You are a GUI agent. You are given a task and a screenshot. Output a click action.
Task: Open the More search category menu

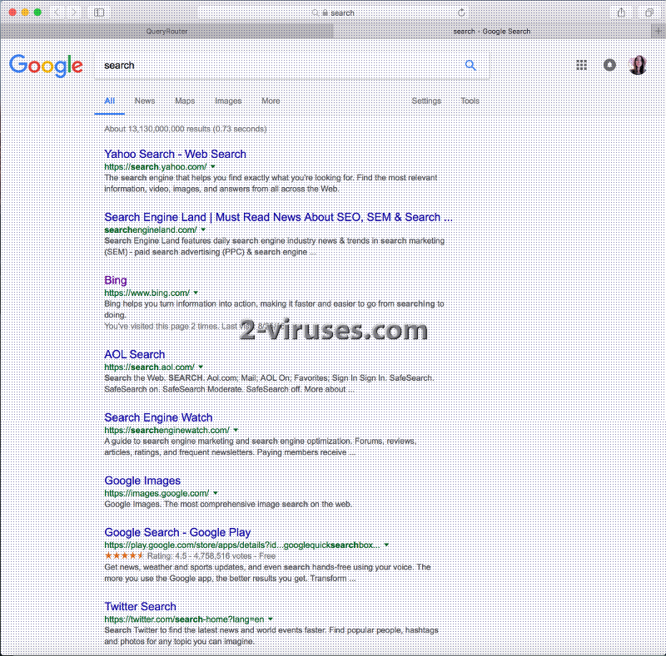(271, 101)
